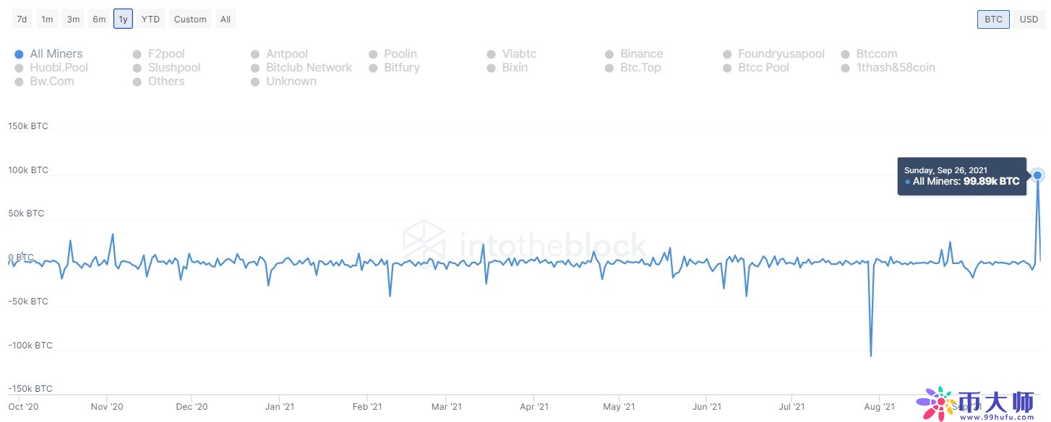The height and width of the screenshot is (422, 1051).
Task: Toggle the Btccom series on
Action: 876,54
